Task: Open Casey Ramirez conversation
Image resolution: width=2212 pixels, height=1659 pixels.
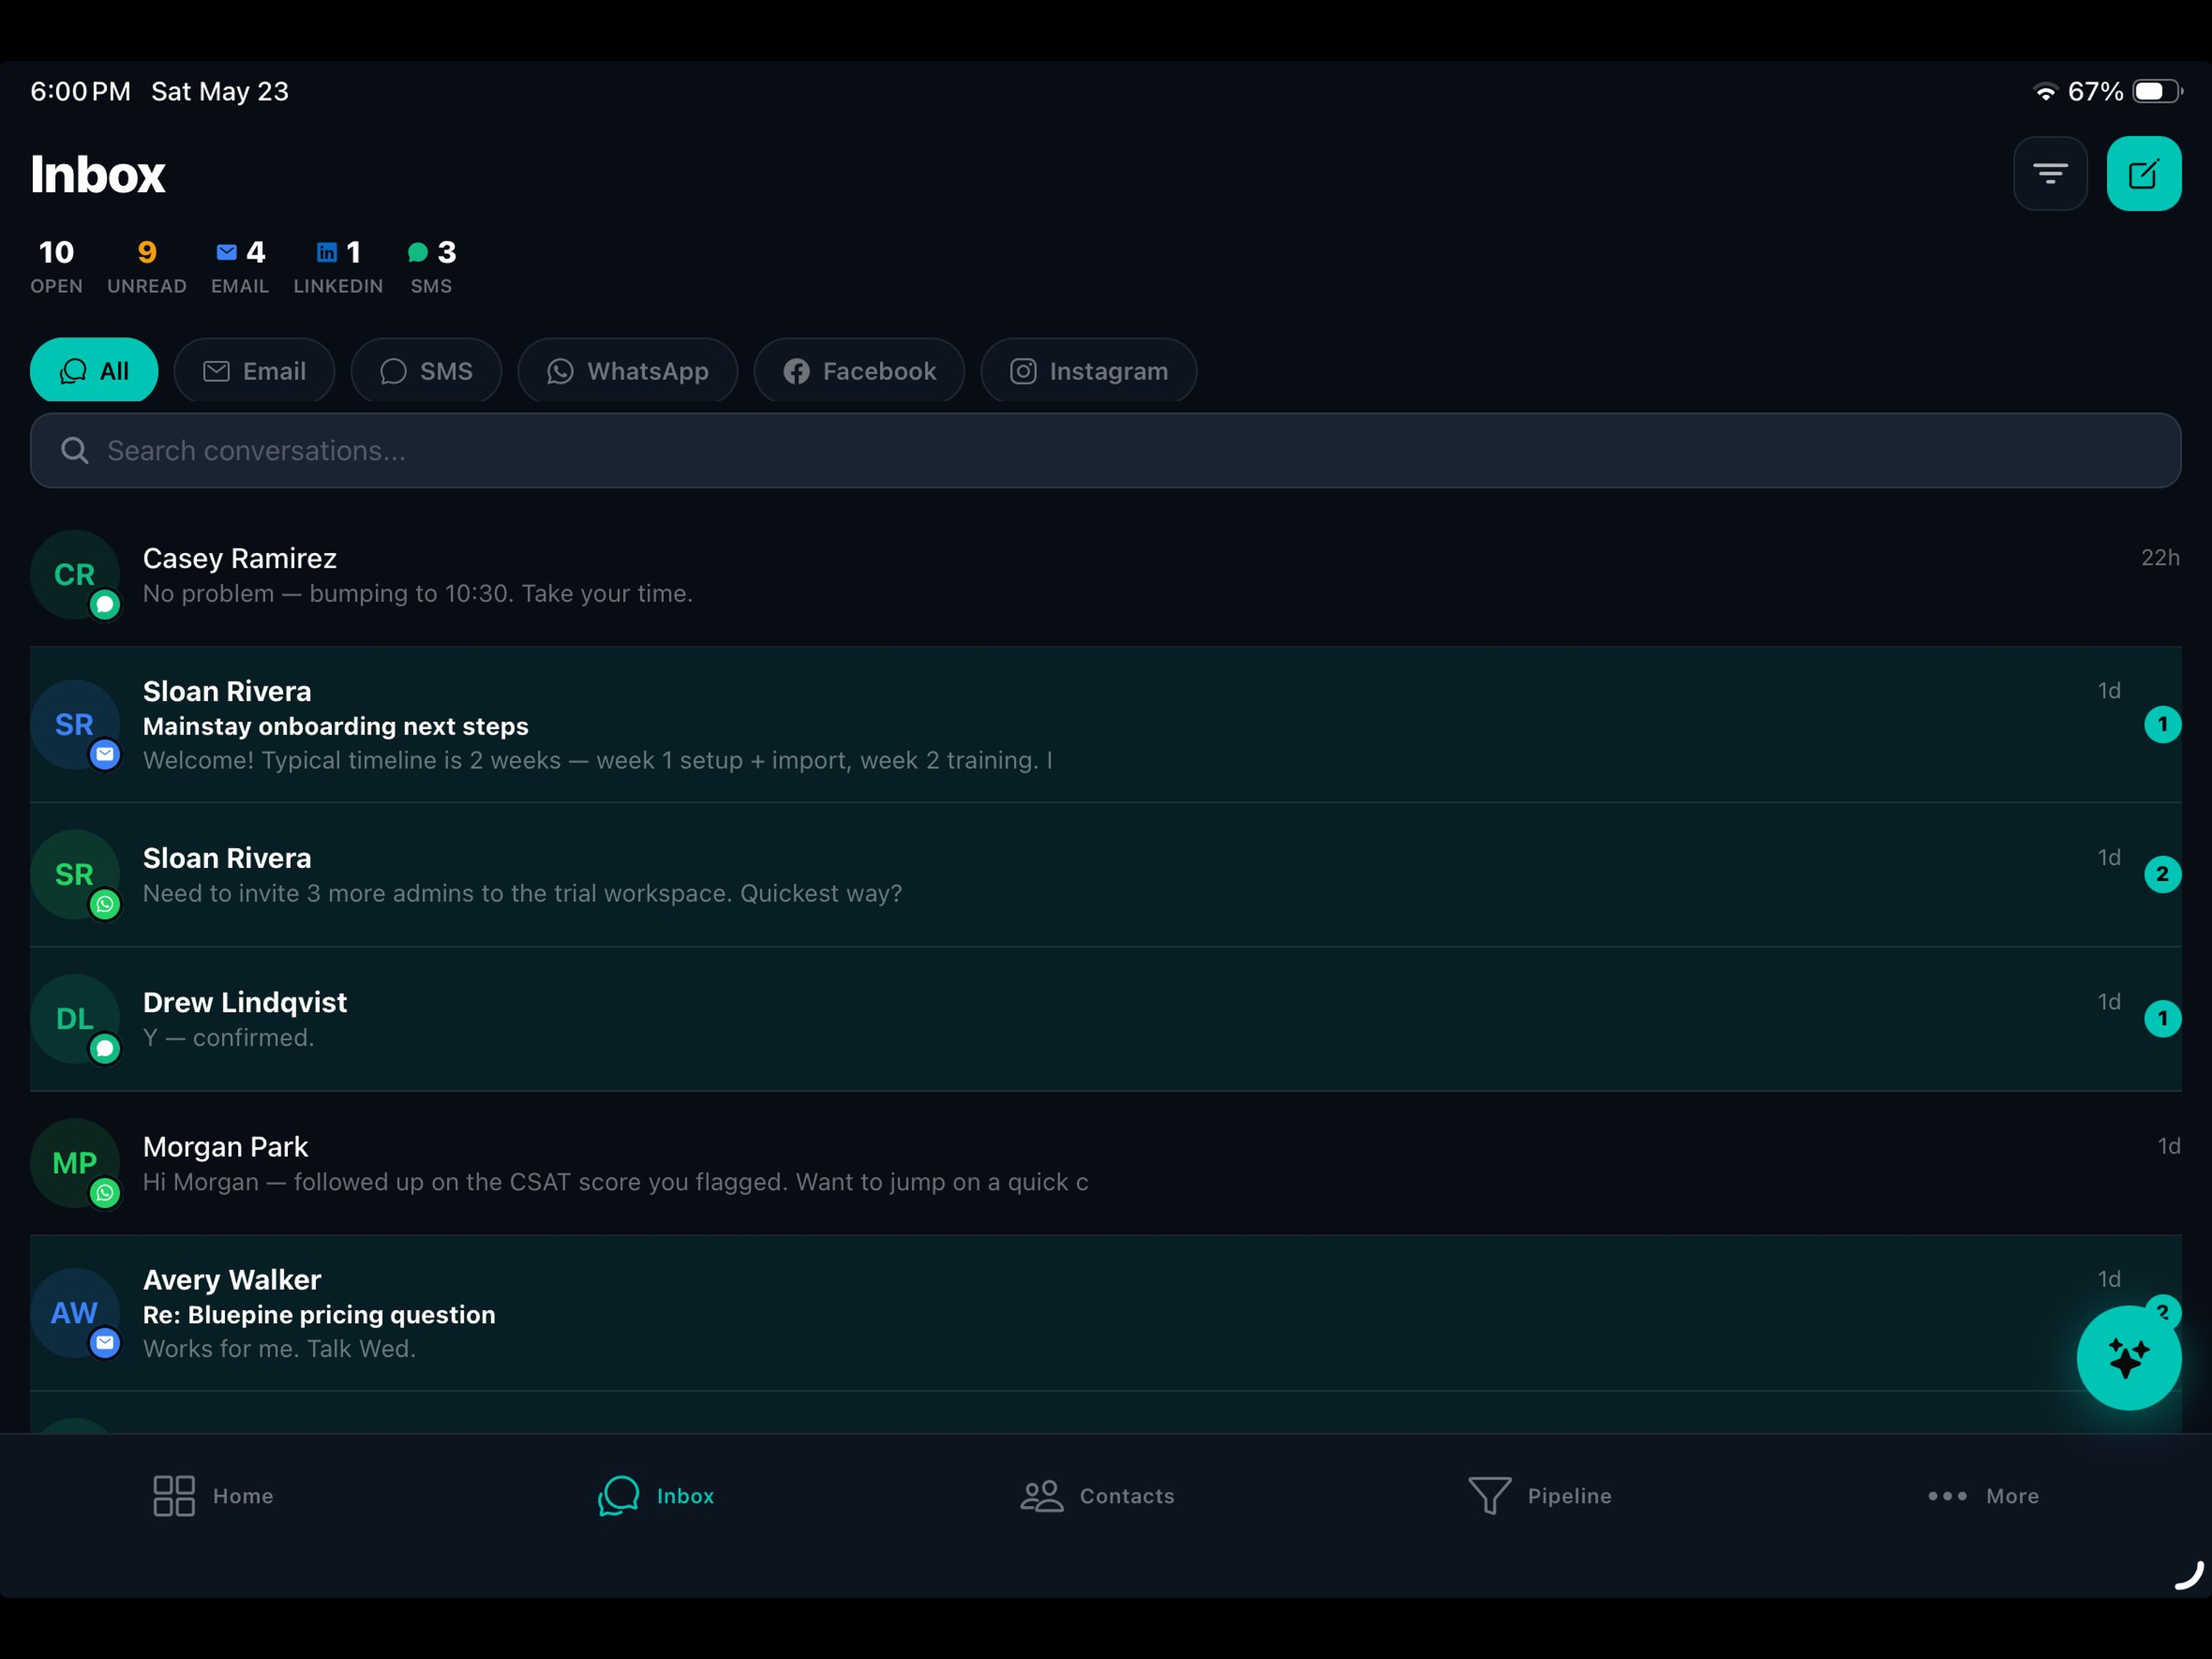Action: (x=1105, y=575)
